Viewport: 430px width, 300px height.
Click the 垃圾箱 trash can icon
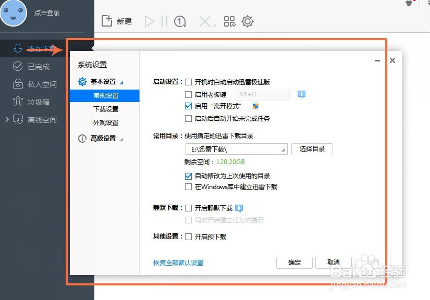pyautogui.click(x=18, y=102)
